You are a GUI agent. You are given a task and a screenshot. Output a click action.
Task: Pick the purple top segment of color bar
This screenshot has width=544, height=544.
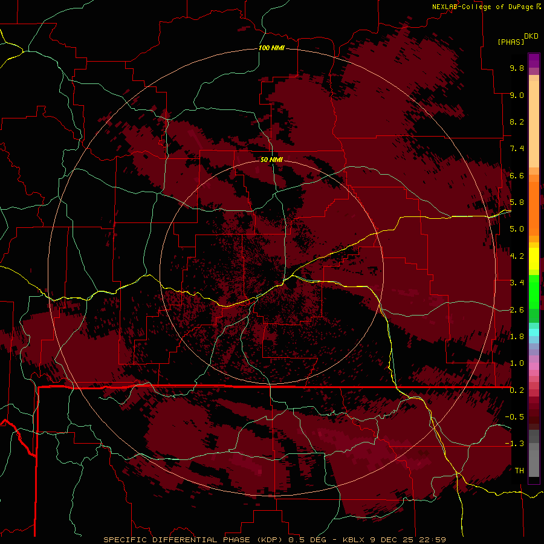pyautogui.click(x=534, y=60)
